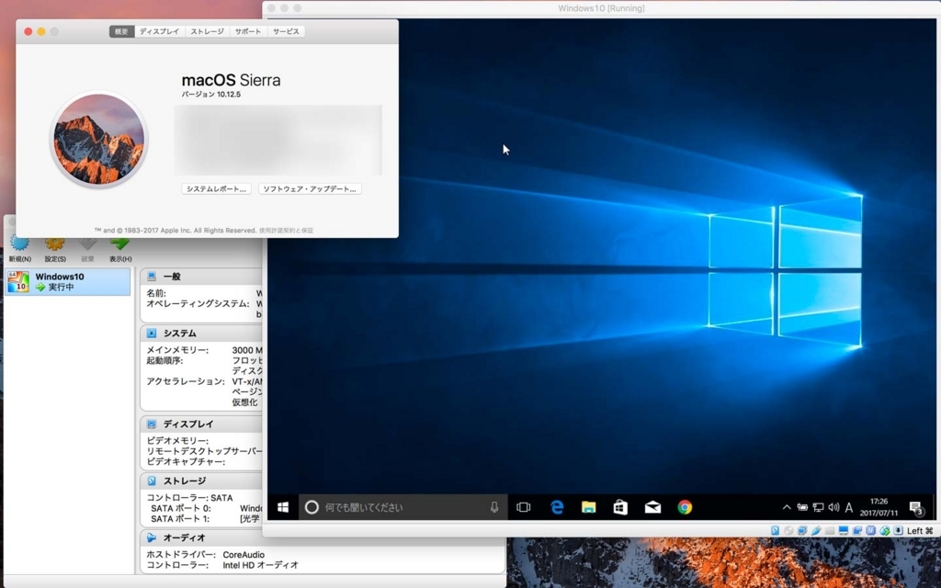Image resolution: width=941 pixels, height=588 pixels.
Task: Open the Windows Start menu
Action: [283, 507]
